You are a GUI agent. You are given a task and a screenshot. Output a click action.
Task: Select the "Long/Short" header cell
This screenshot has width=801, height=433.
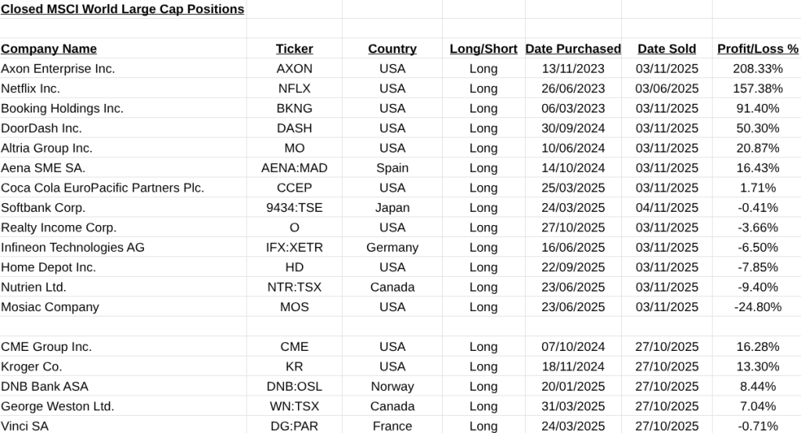tap(483, 48)
